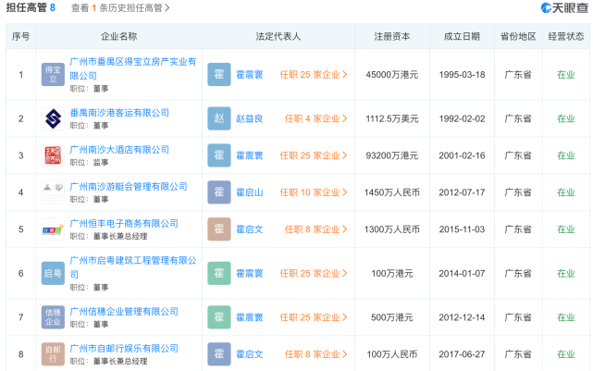Screen dimensions: 593x371
Task: Click the 得宝立 company logo icon
Action: (53, 75)
